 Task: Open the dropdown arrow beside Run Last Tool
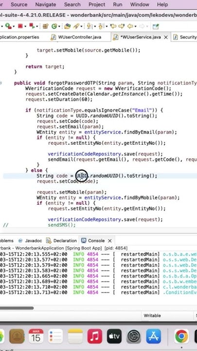click(14, 26)
